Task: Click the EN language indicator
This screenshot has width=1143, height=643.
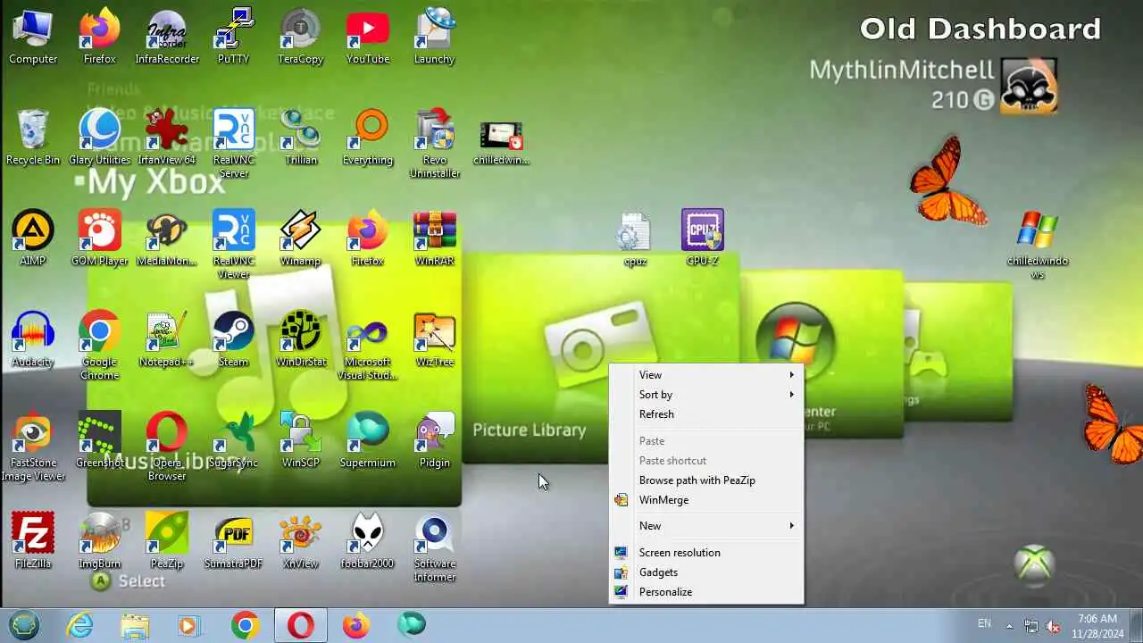Action: point(984,623)
